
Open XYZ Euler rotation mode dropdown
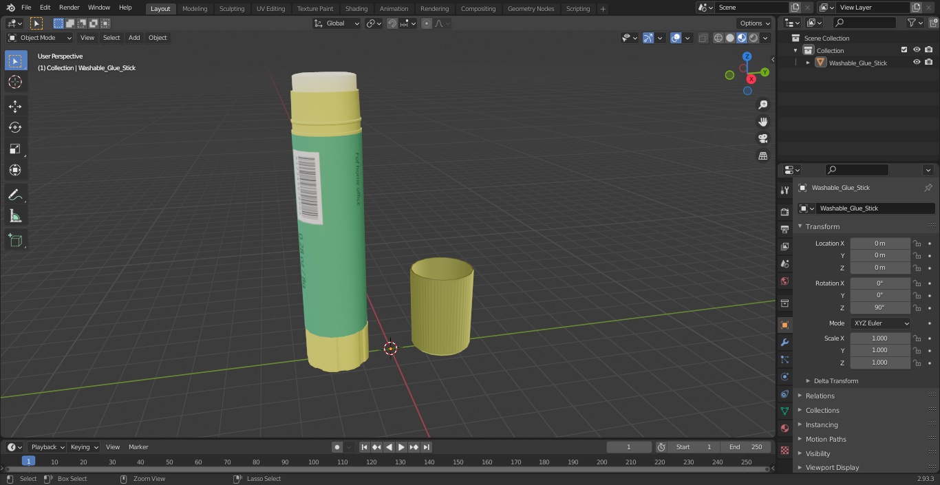880,323
